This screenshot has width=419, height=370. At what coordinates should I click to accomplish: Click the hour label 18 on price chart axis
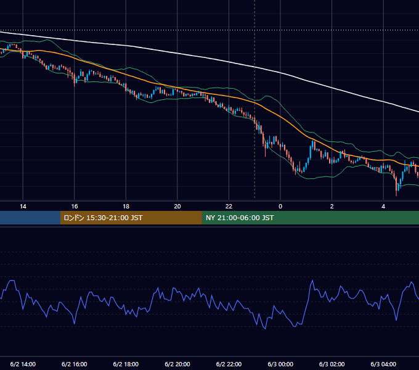point(126,207)
